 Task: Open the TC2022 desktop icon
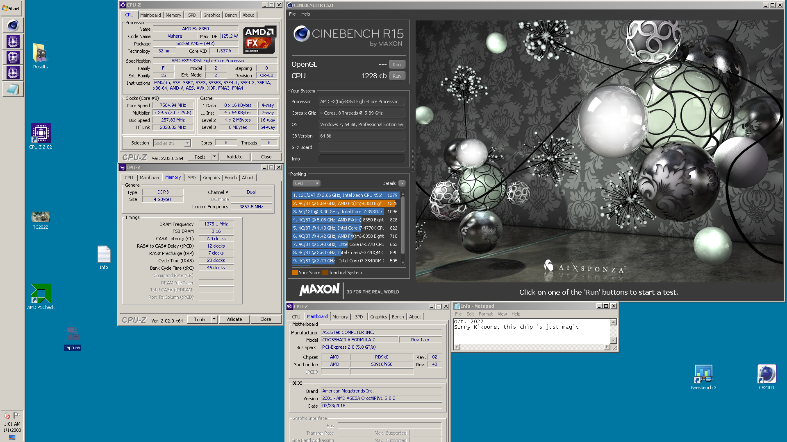point(40,220)
